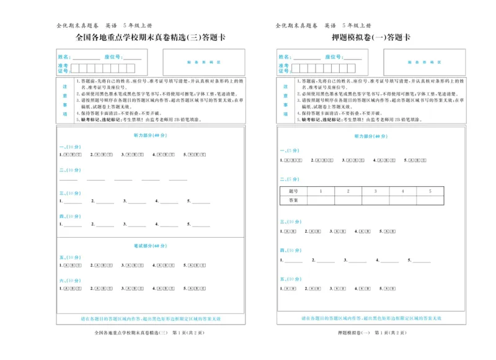Click the 题号 header cell of the table
Image resolution: width=496 pixels, height=360 pixels.
coord(294,191)
